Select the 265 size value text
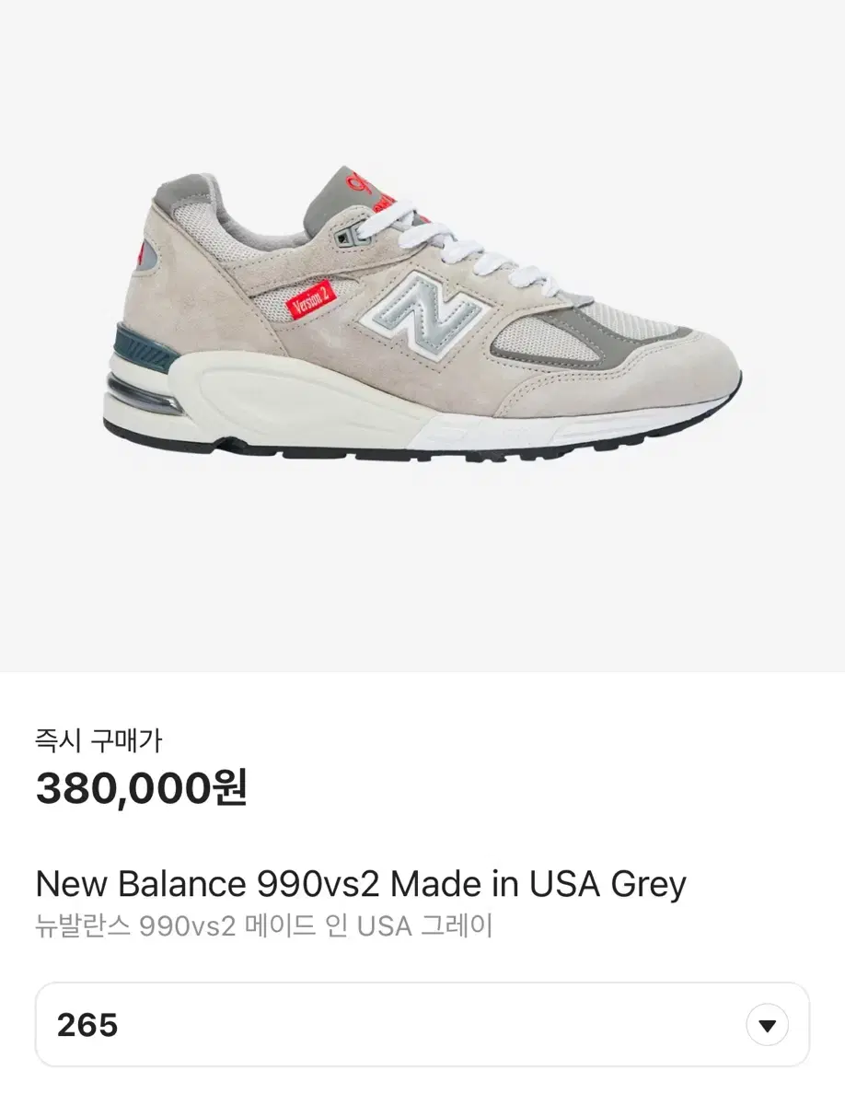This screenshot has width=845, height=1105. coord(87,1026)
